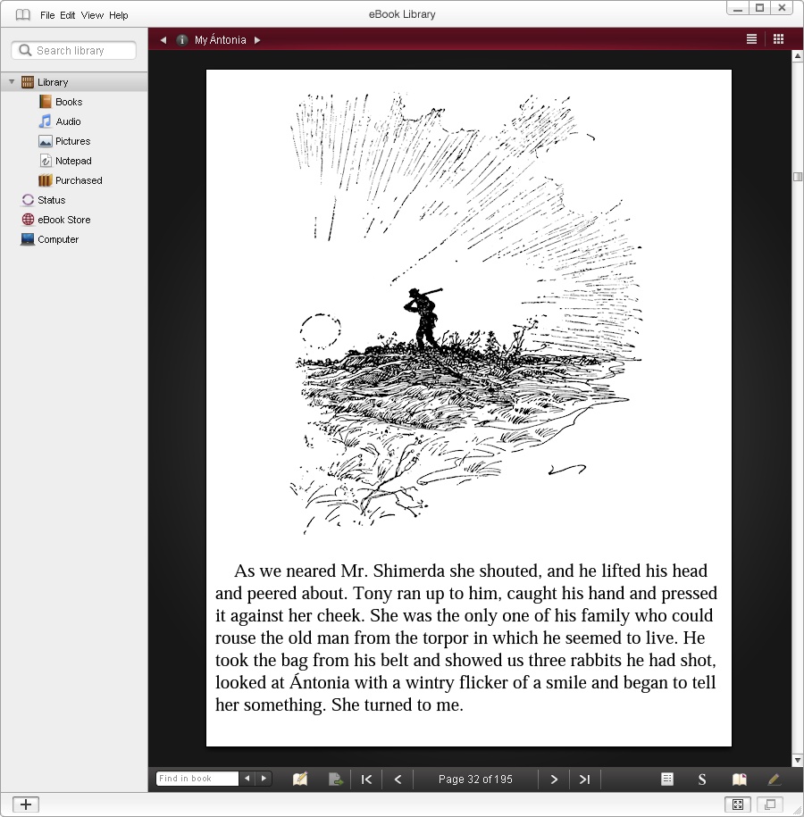Select Library in the sidebar
The image size is (804, 817).
[74, 82]
